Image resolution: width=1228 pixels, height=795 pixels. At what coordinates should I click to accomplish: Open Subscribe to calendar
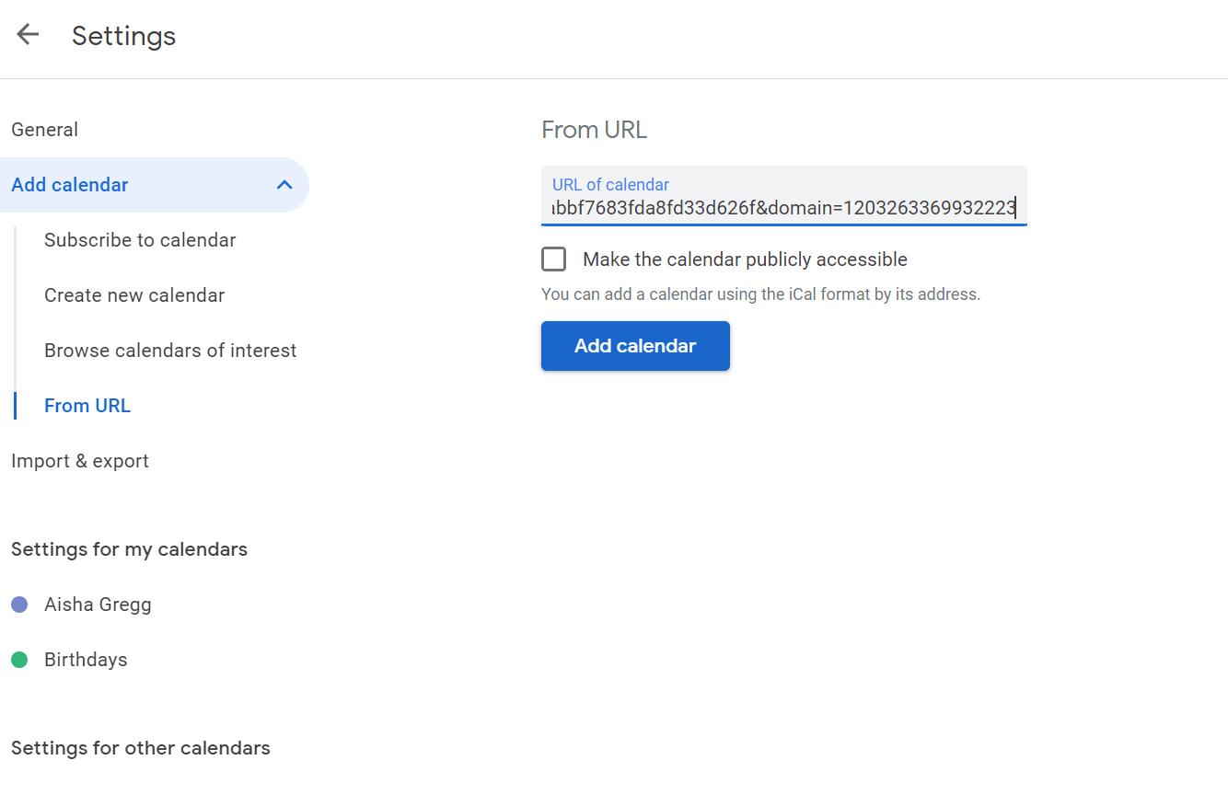140,240
